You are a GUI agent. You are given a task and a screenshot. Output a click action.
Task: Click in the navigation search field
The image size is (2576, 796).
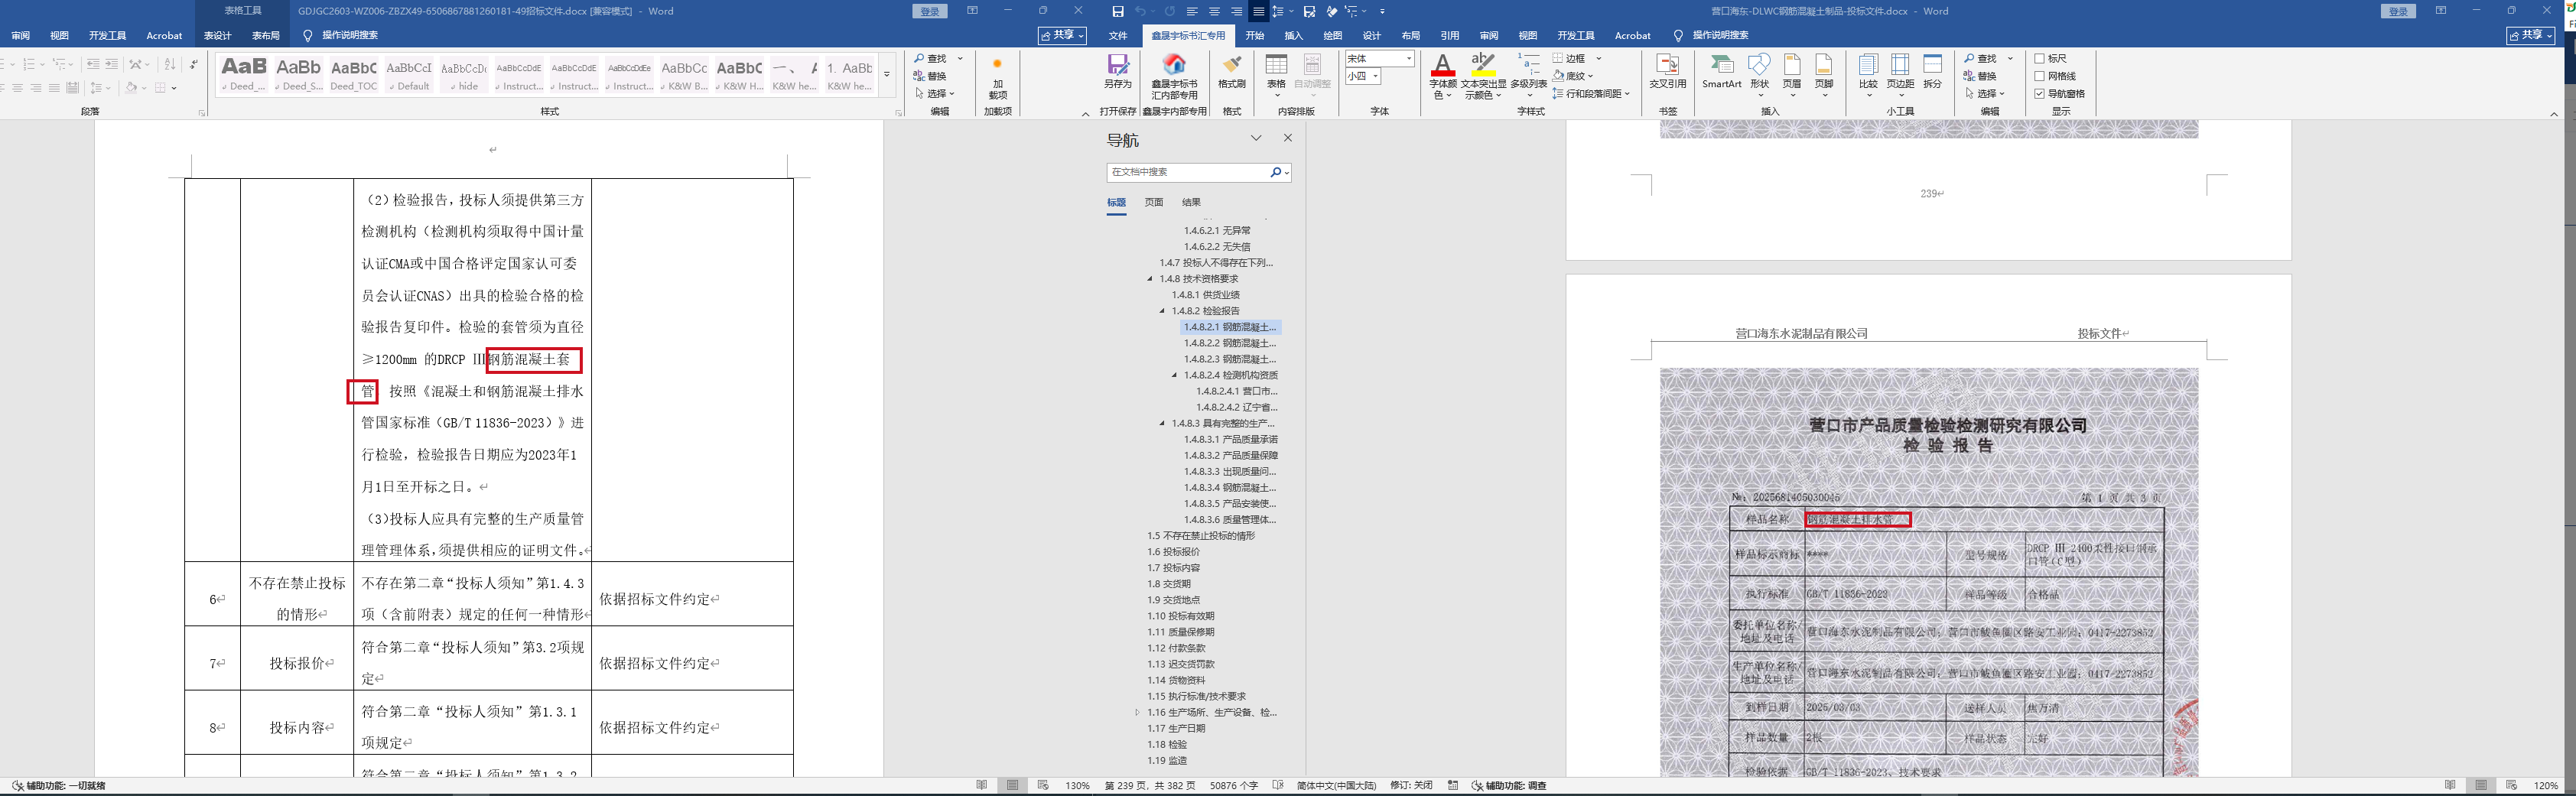1187,172
